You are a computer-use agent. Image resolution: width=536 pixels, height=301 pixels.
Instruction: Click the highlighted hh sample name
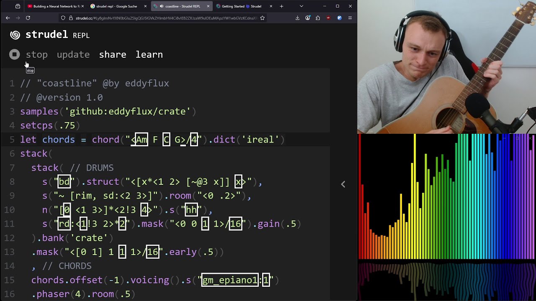point(191,210)
